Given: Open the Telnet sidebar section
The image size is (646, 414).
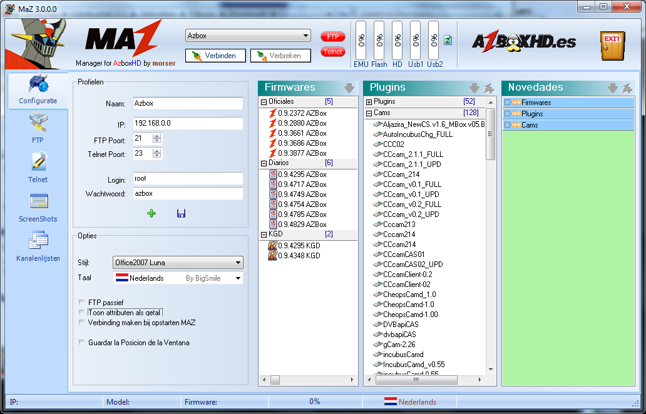Looking at the screenshot, I should click(x=38, y=168).
